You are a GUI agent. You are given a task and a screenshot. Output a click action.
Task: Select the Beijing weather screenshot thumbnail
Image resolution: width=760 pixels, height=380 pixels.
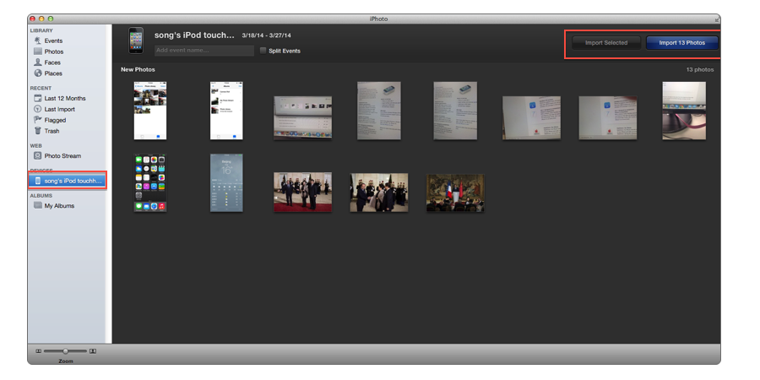(x=226, y=182)
